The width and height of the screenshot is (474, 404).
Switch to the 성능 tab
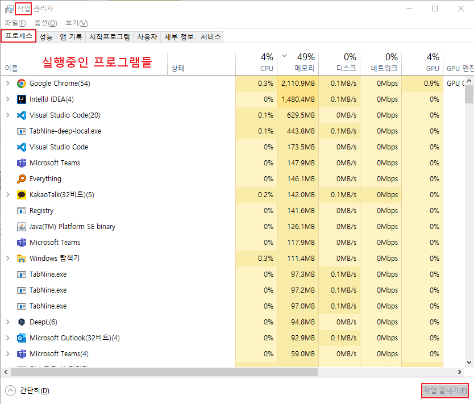[x=46, y=37]
